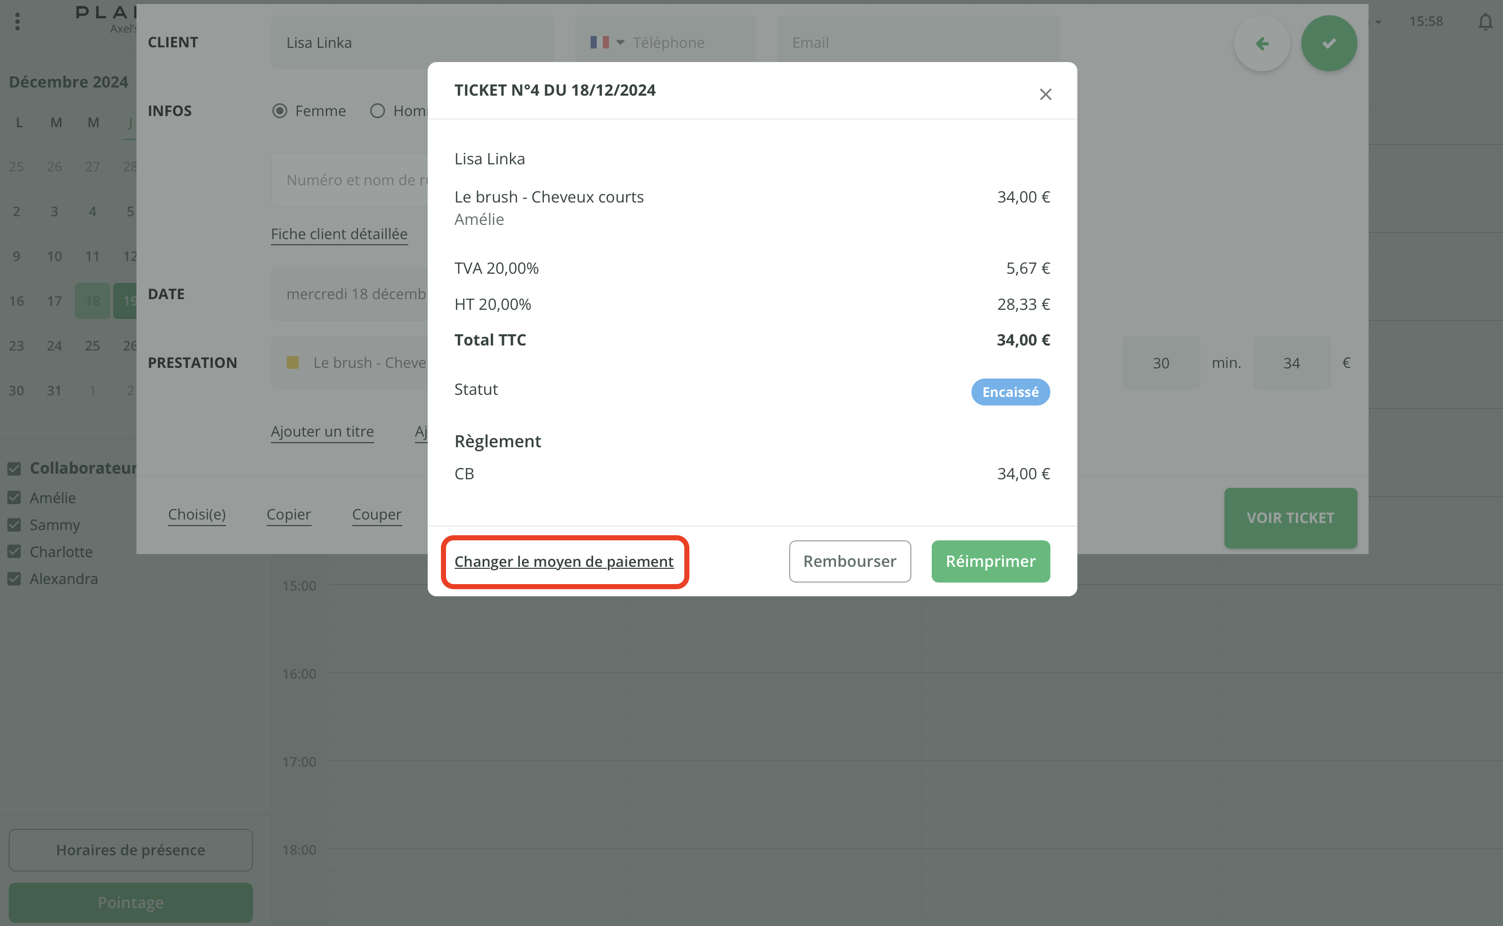
Task: Uncheck the Amélie collaborator checkbox
Action: (x=14, y=497)
